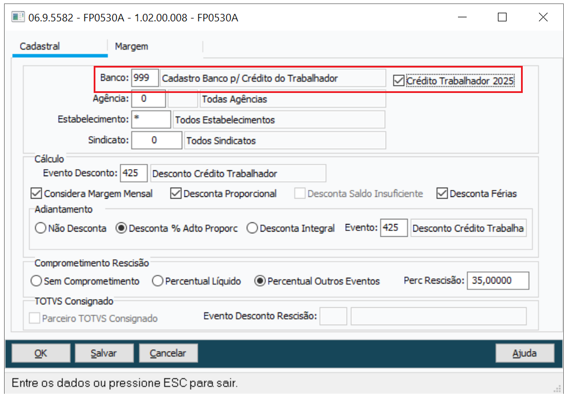Click status bar message about ESC
This screenshot has height=399, width=569.
(x=125, y=383)
